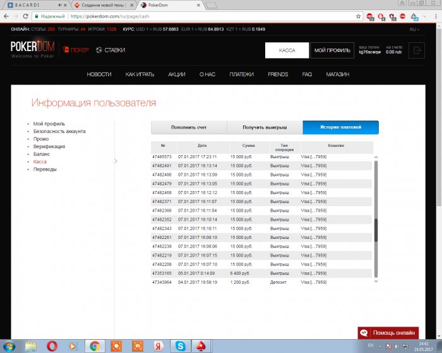
Task: Click the payment history scrollbar thumb
Action: [376, 230]
